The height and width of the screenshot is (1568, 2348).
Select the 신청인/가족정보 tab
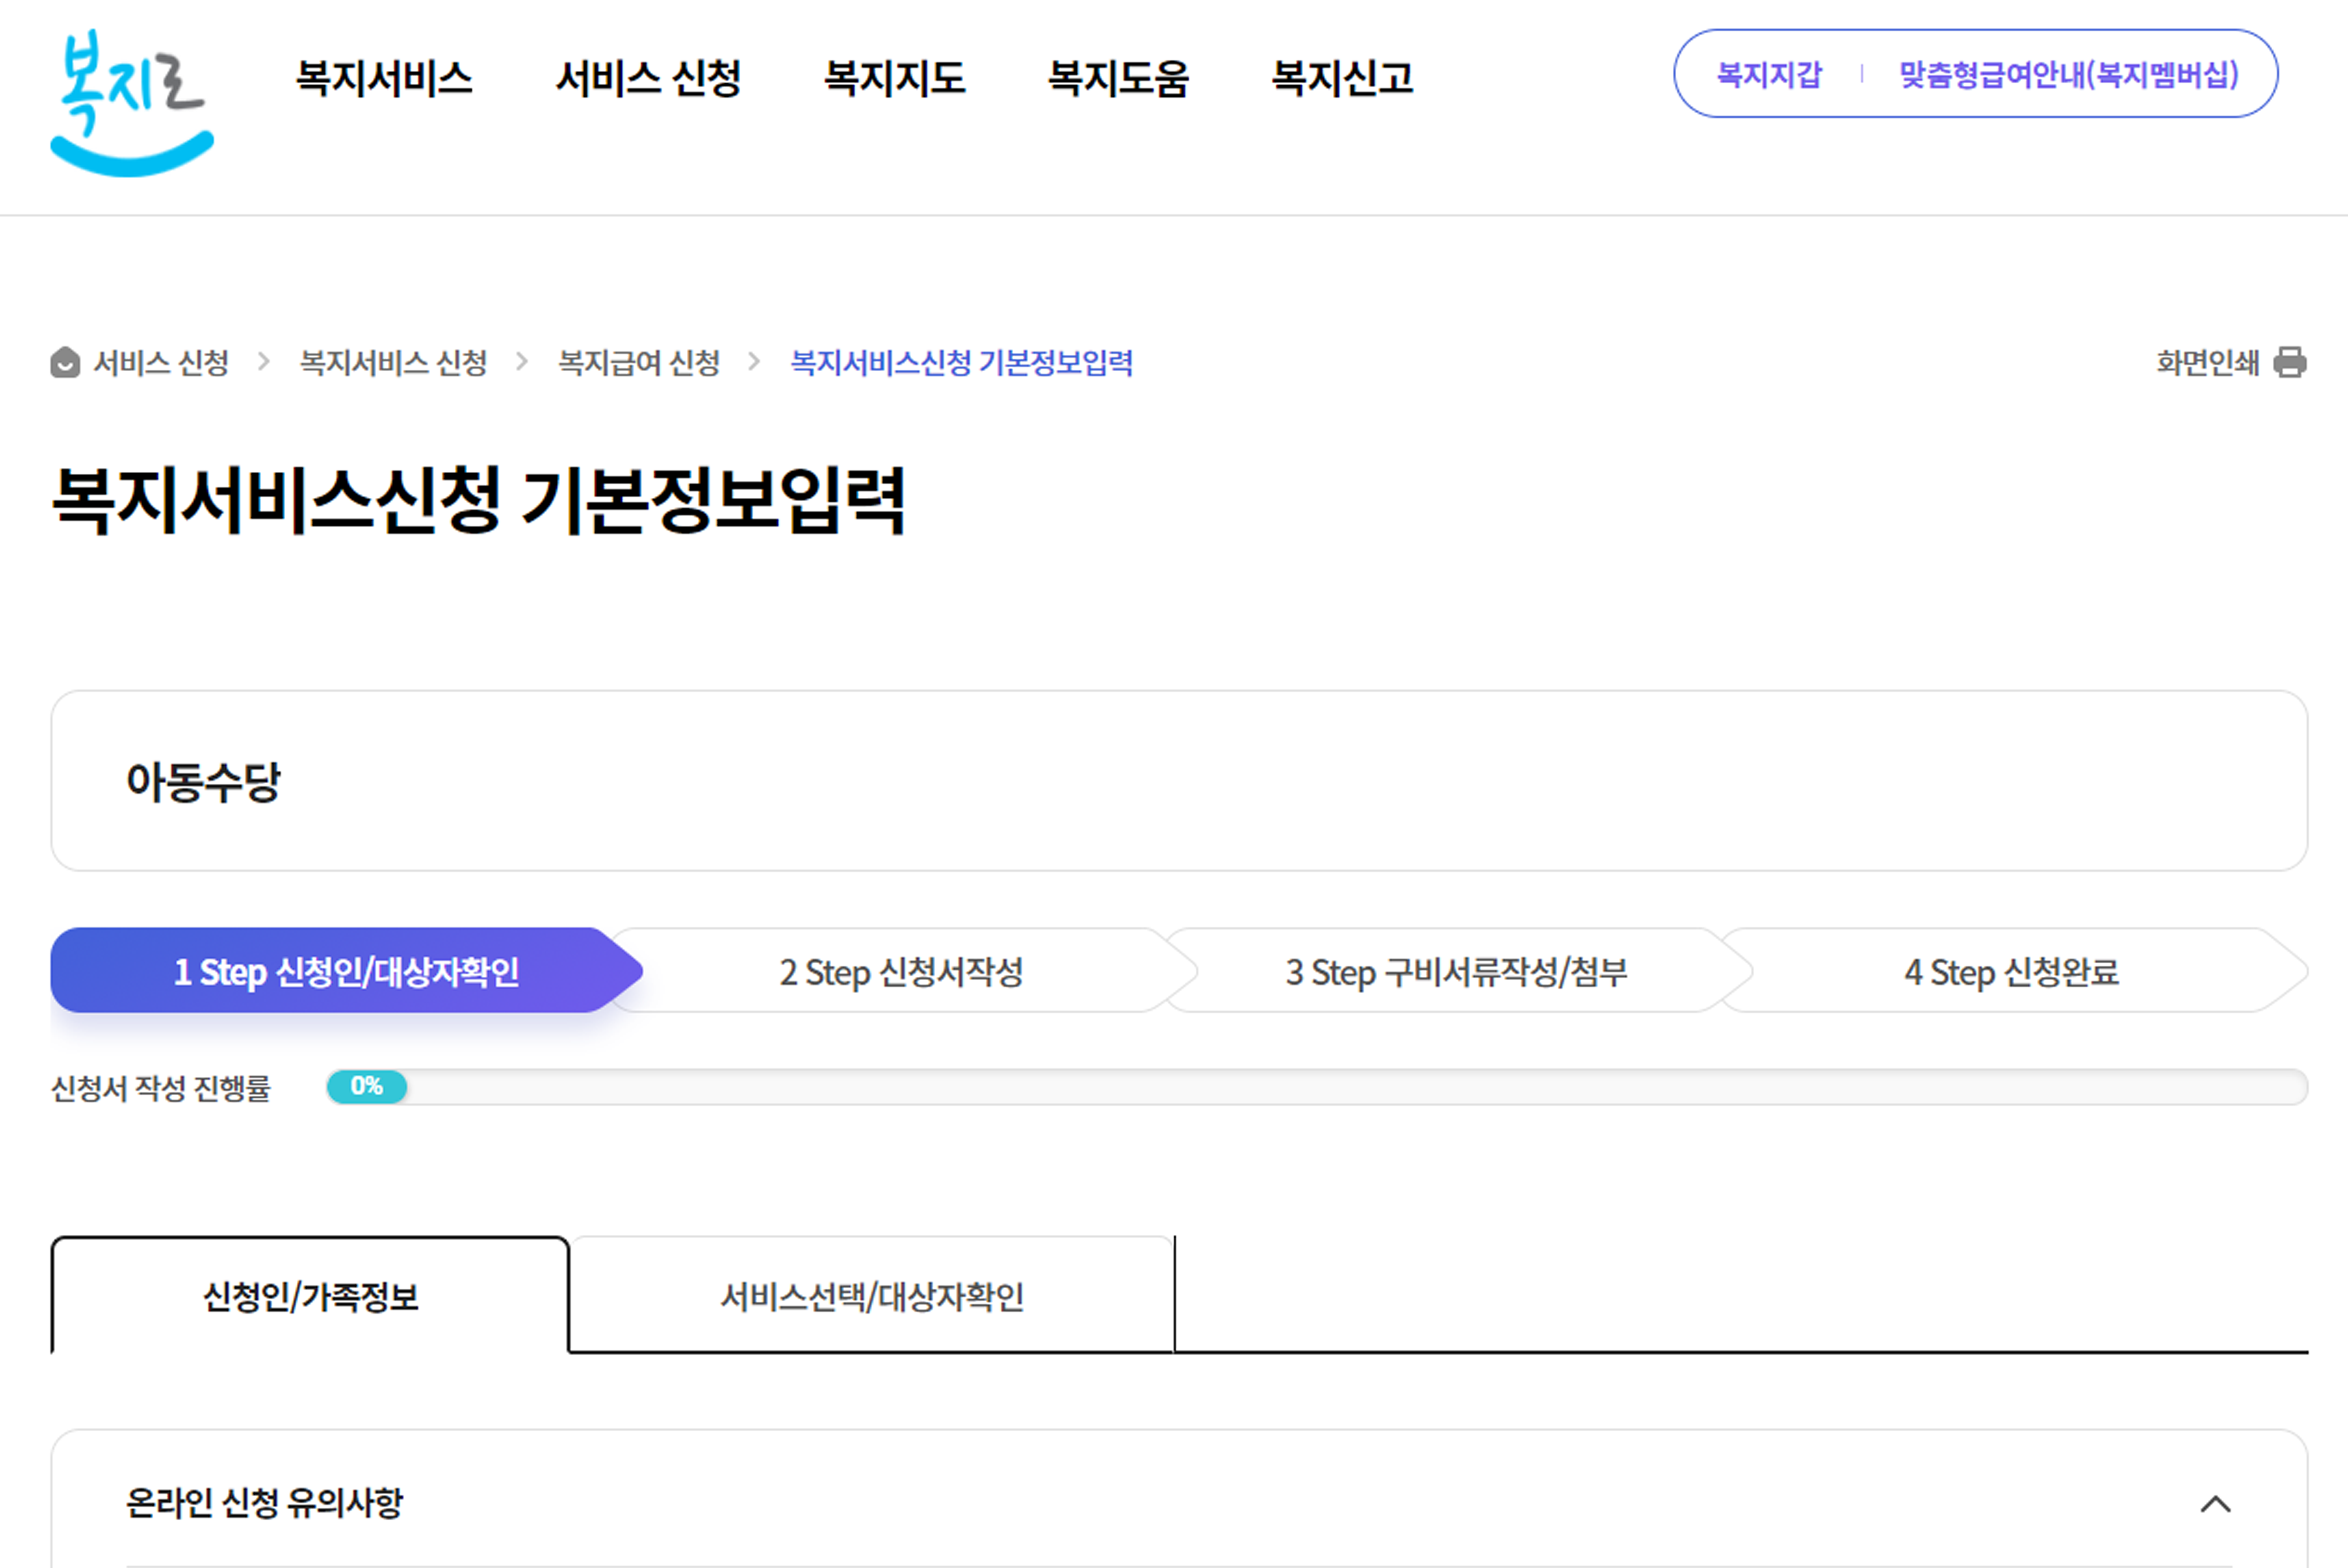pyautogui.click(x=310, y=1296)
